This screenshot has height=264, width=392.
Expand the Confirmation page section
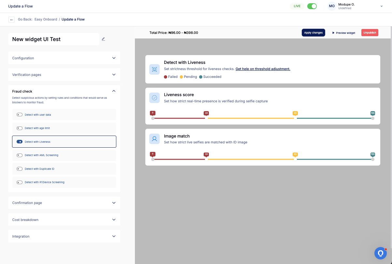(64, 203)
